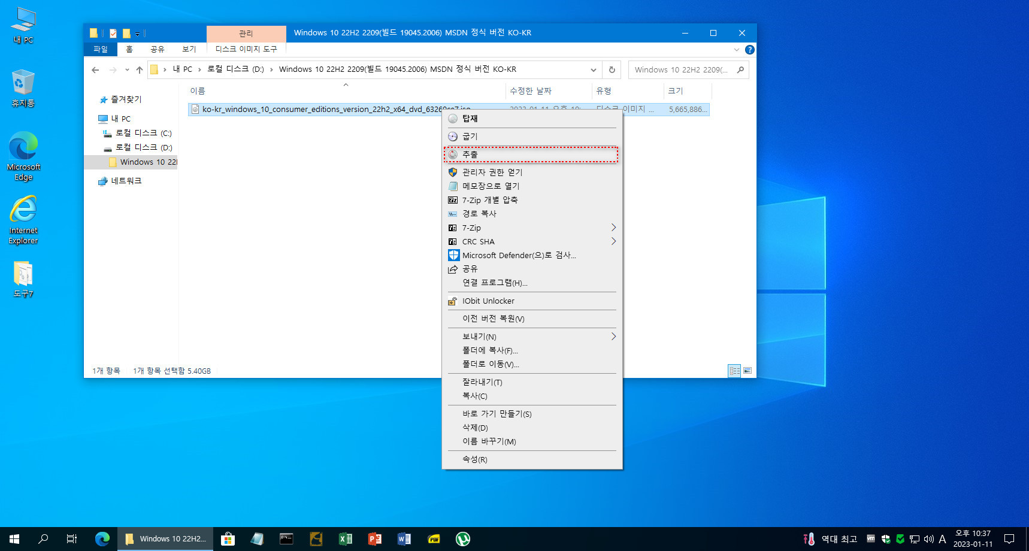Open 디스크 이미지 도구 ribbon tab
This screenshot has width=1029, height=551.
pos(246,49)
